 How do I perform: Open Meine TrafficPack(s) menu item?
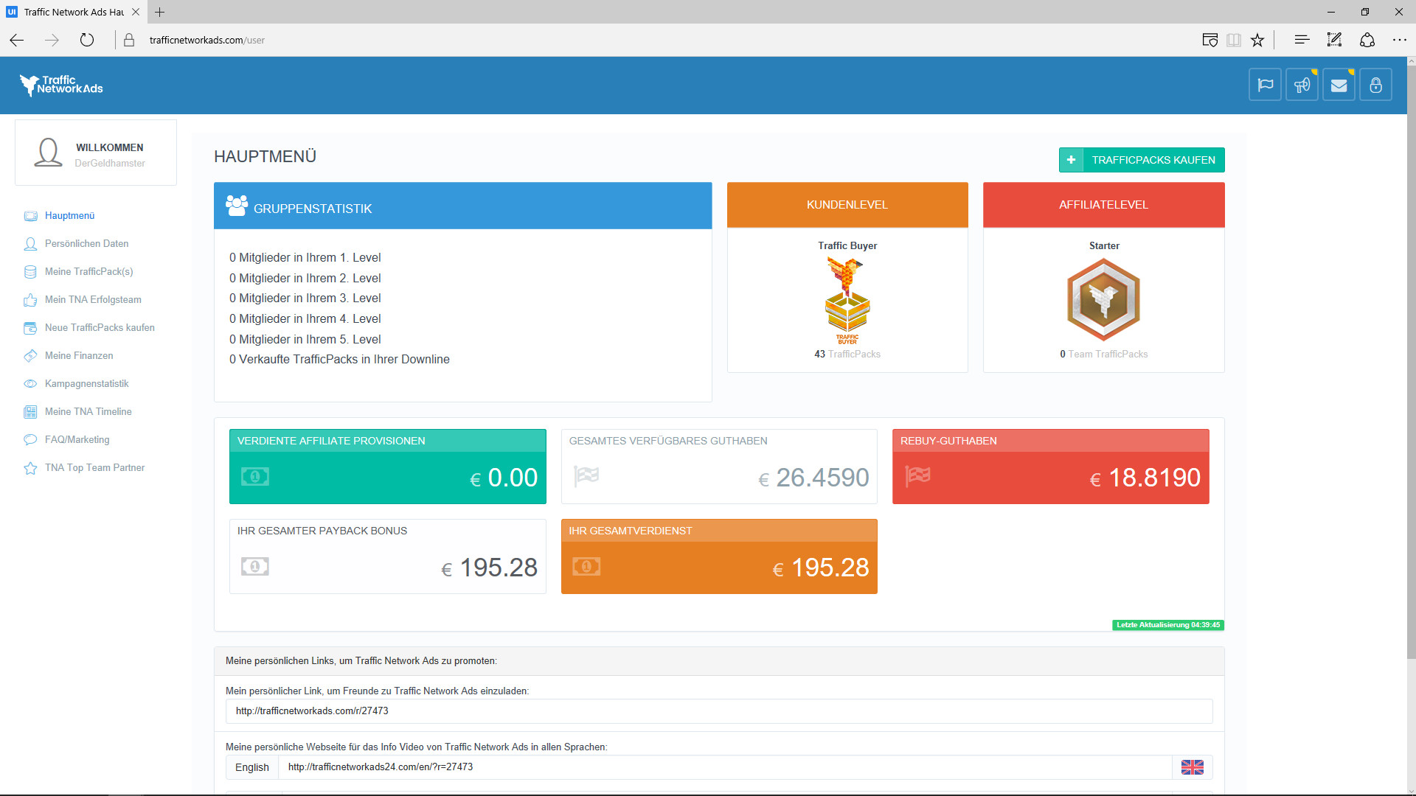point(88,272)
